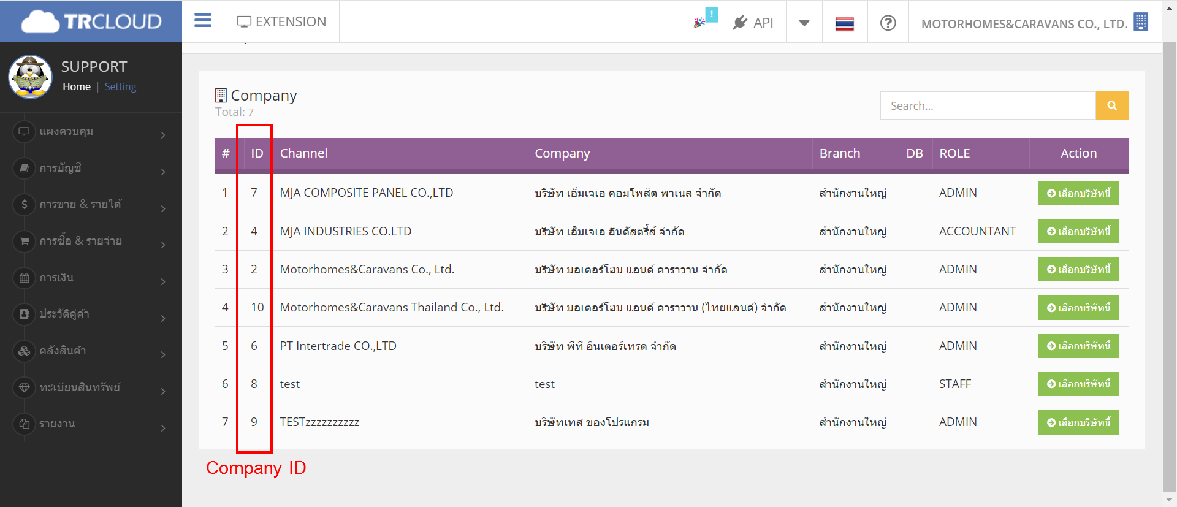The width and height of the screenshot is (1177, 507).
Task: Select company button for TESTzzzzzzzzzz row
Action: [1078, 422]
